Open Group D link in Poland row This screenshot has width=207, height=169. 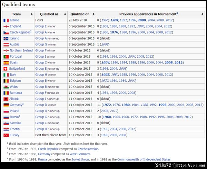41,111
